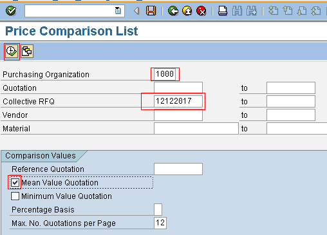Open the command field history dropdown
Screen dimensions: 327x235
coord(118,10)
